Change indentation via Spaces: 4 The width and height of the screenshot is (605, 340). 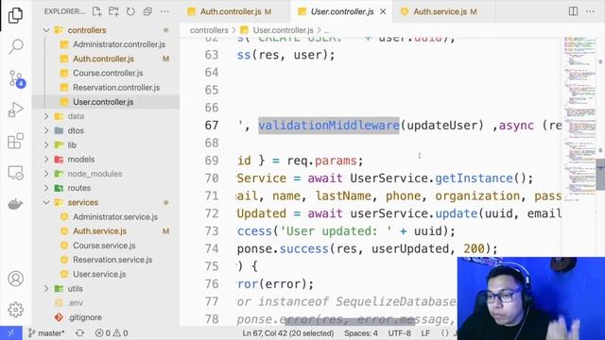(x=361, y=332)
